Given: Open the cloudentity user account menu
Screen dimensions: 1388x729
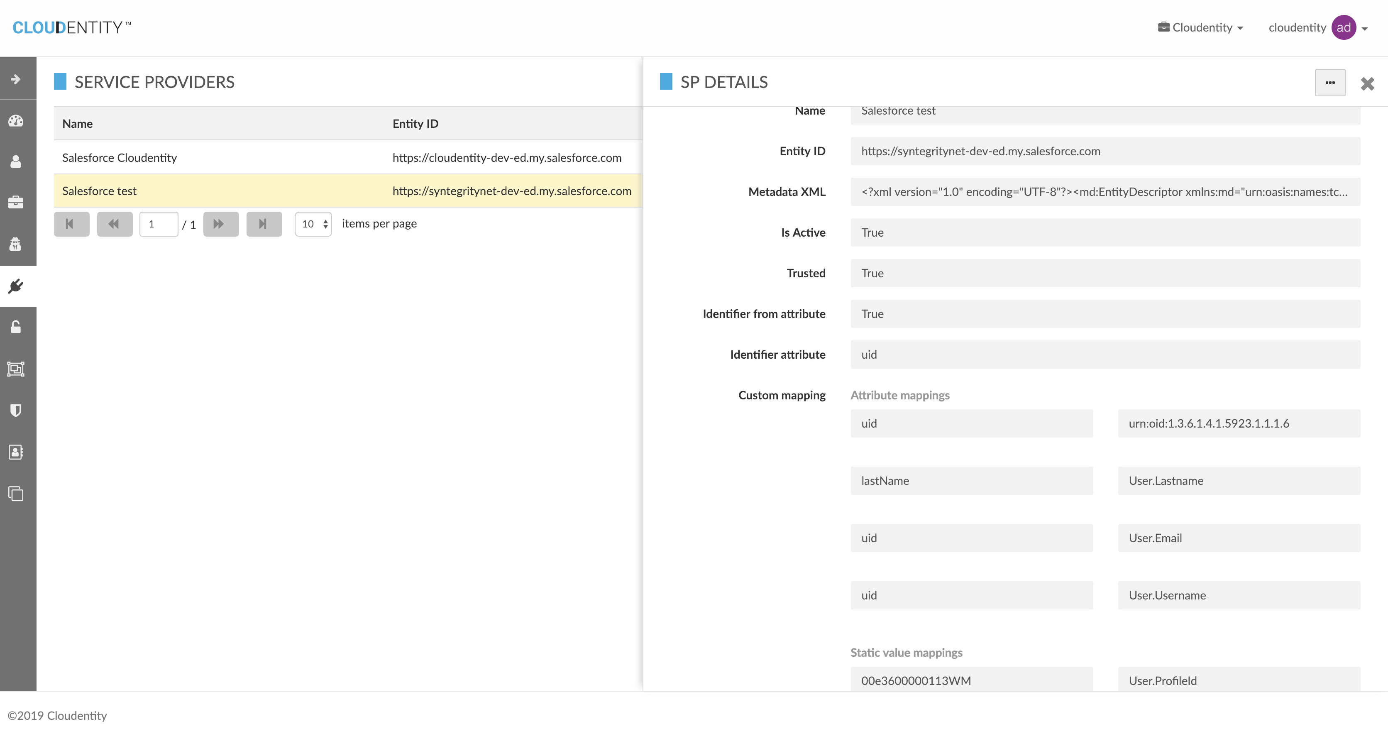Looking at the screenshot, I should tap(1318, 27).
